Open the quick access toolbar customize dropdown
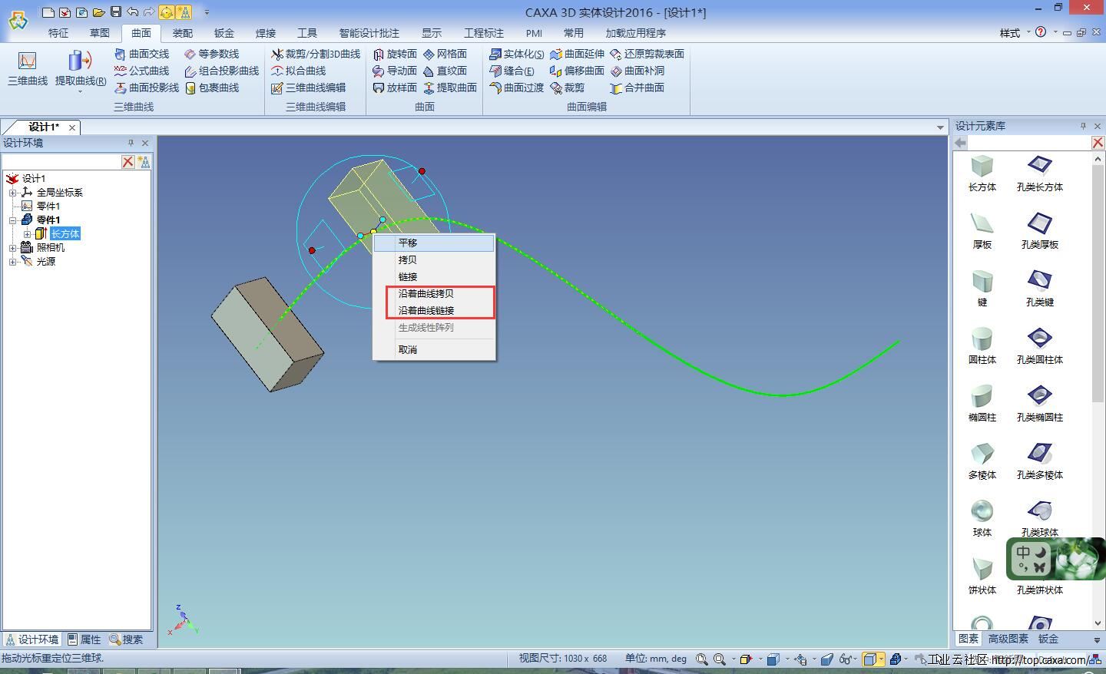The image size is (1106, 674). (207, 12)
